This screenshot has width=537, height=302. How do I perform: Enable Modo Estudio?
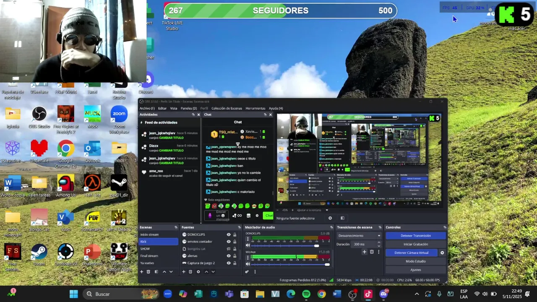coord(416,261)
